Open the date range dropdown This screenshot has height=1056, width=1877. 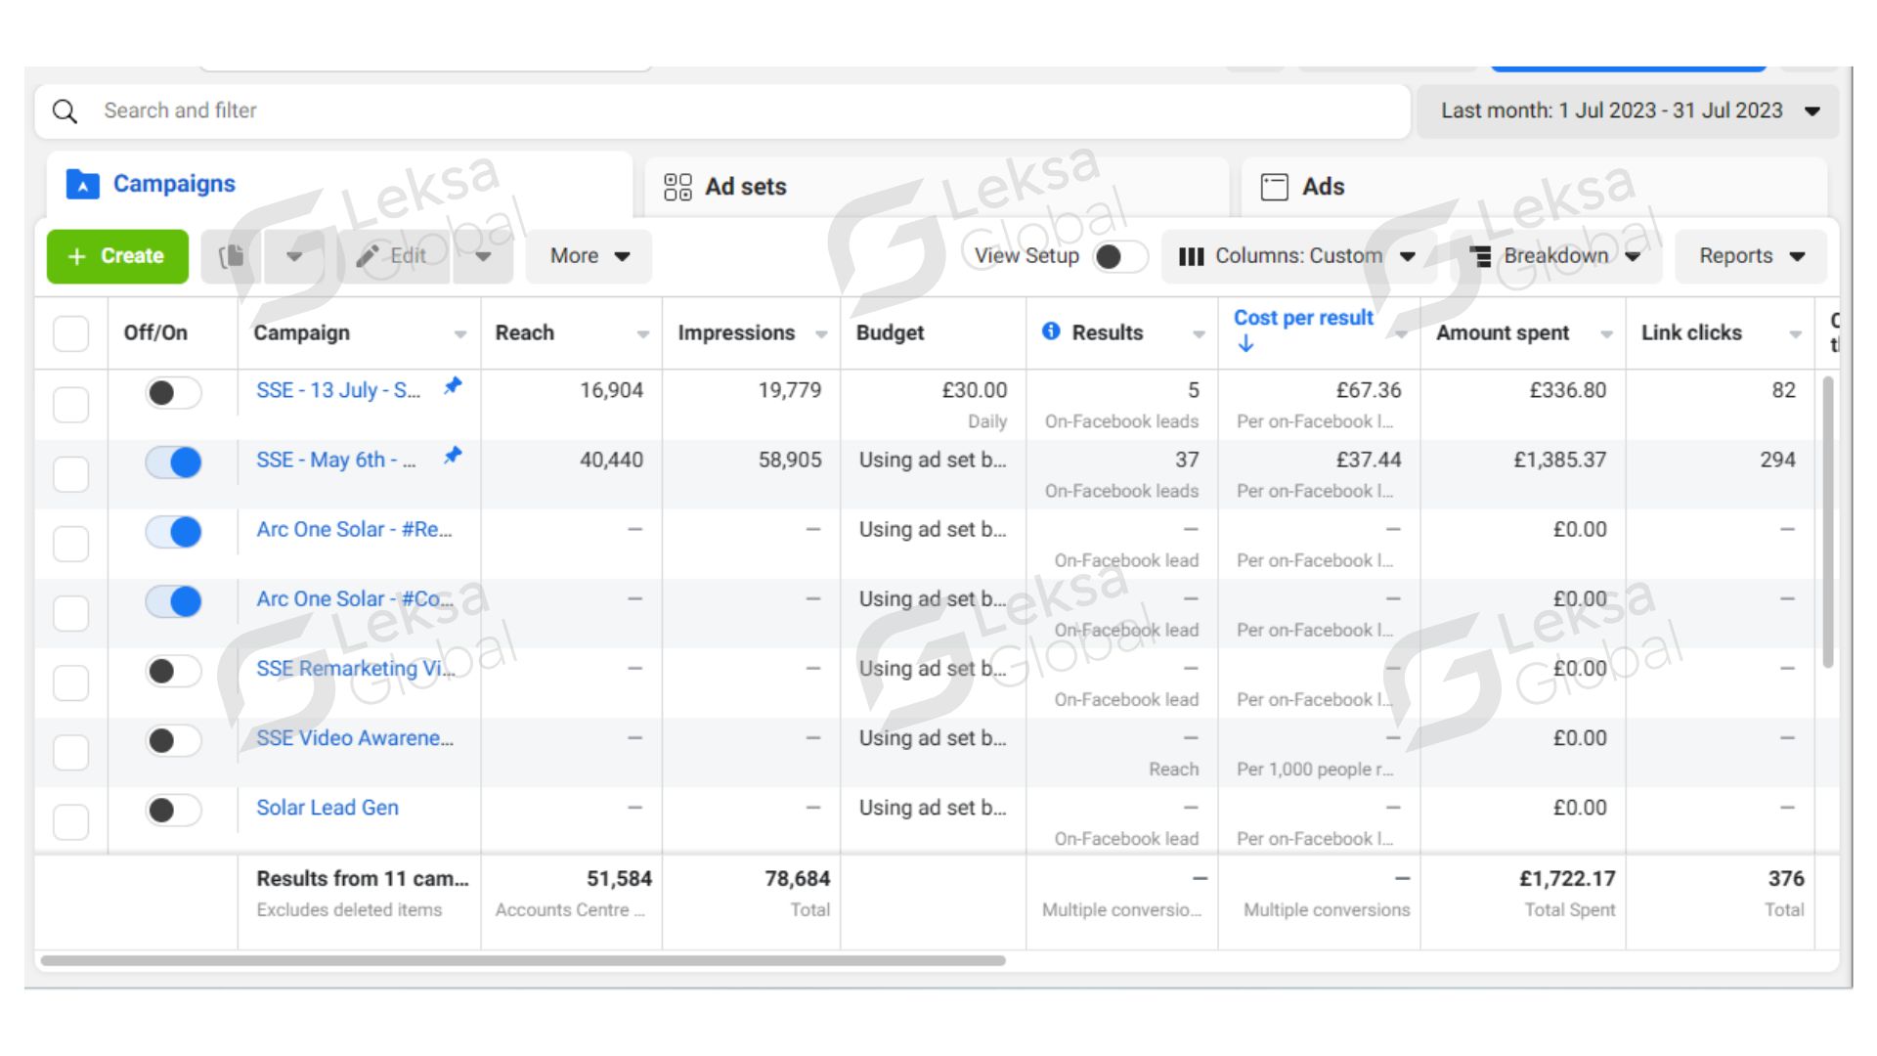pyautogui.click(x=1627, y=111)
